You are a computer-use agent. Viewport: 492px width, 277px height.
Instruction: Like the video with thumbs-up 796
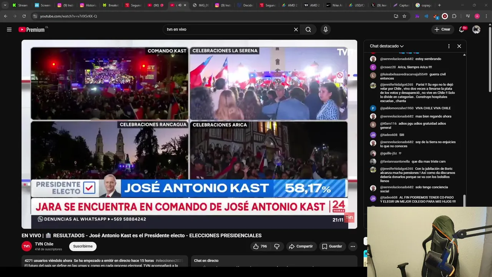260,246
